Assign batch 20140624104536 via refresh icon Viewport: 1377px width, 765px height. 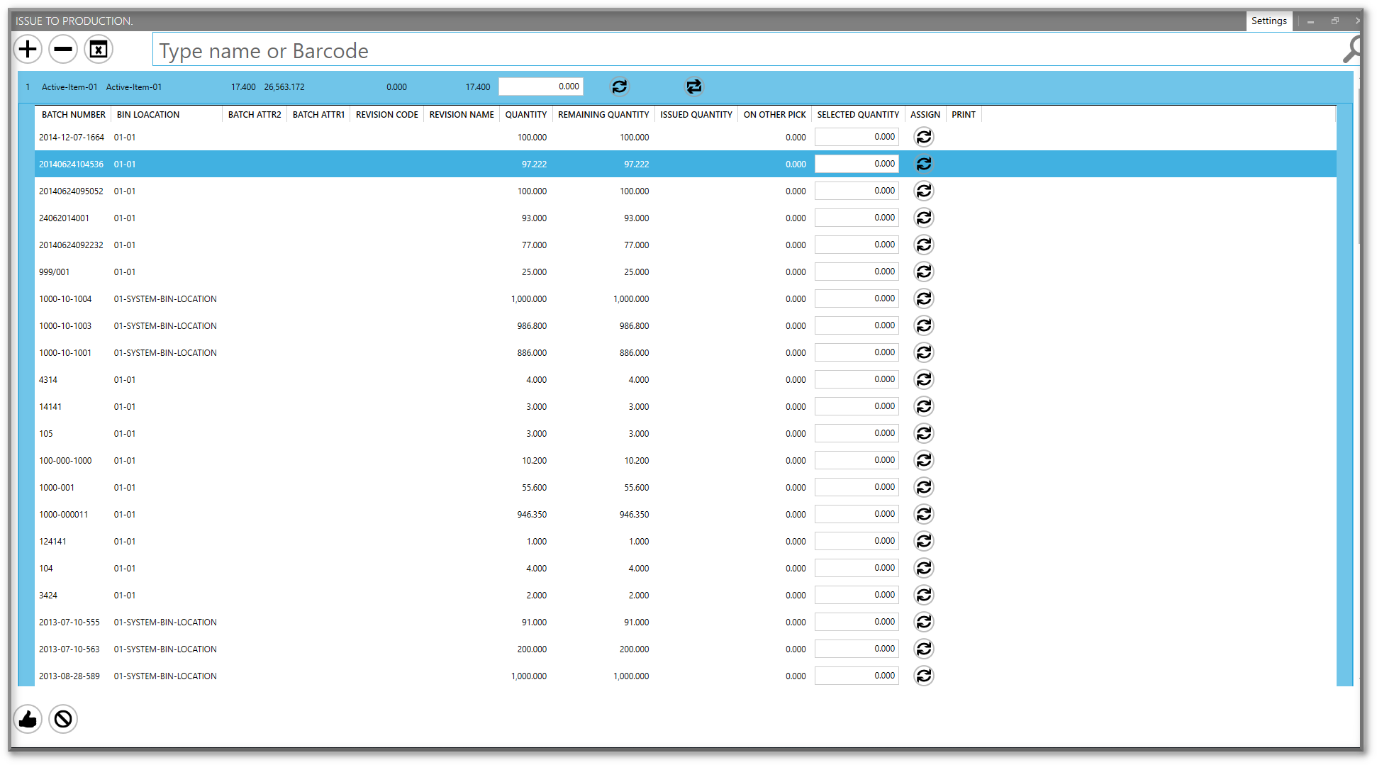pos(924,164)
